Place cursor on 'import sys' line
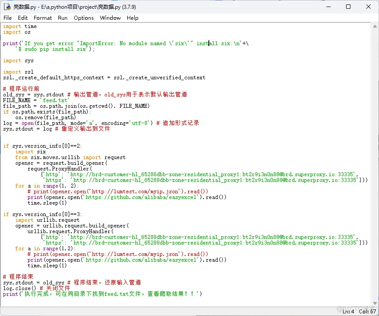This screenshot has width=379, height=316. point(18,60)
